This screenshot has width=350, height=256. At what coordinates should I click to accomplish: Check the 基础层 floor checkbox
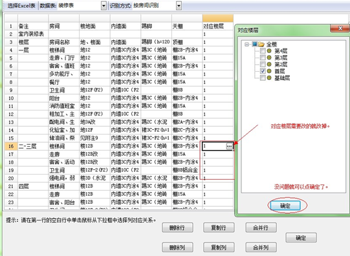263,78
